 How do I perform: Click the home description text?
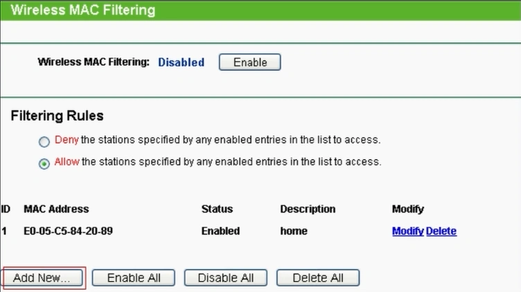pyautogui.click(x=293, y=231)
